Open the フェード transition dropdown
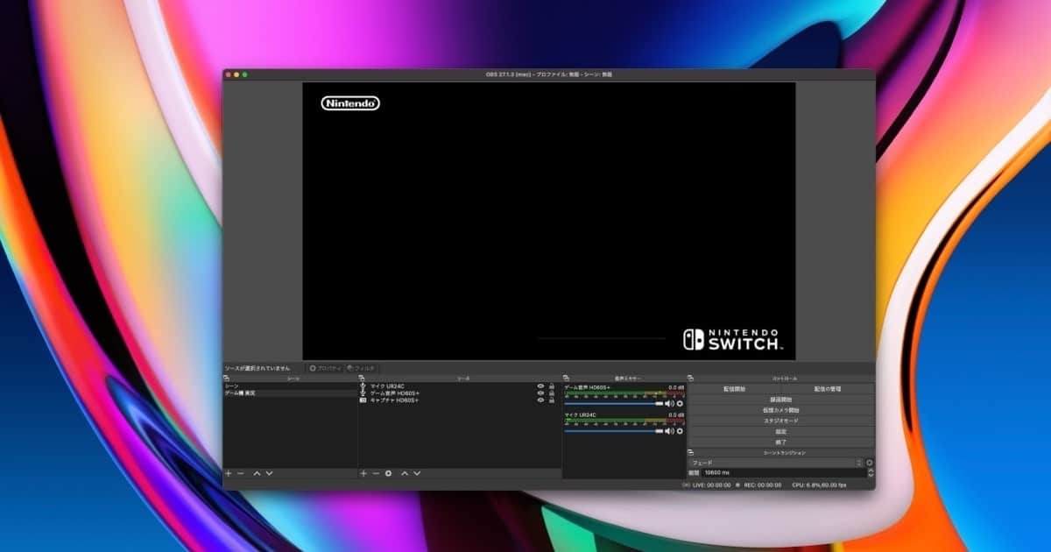Screen dimensions: 1051x552 pos(776,463)
